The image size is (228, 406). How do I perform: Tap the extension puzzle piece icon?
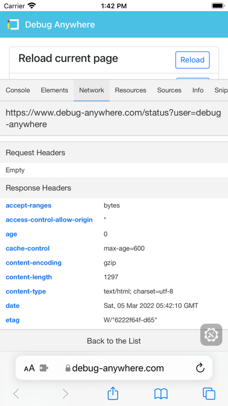click(44, 368)
